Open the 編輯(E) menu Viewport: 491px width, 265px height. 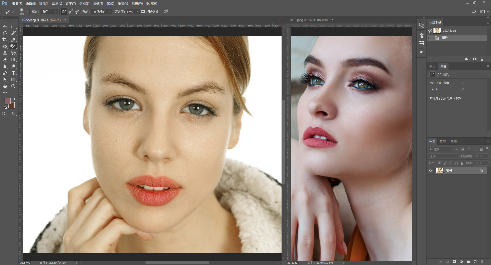click(31, 4)
